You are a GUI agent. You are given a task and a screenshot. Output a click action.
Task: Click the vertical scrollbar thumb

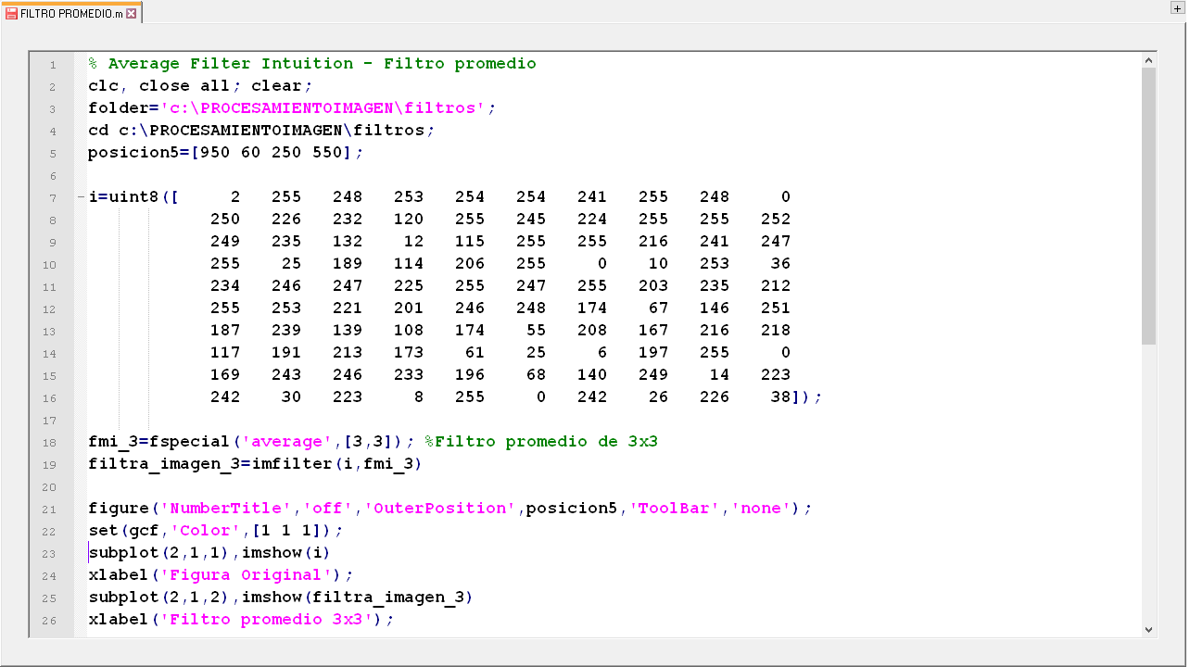tap(1149, 204)
